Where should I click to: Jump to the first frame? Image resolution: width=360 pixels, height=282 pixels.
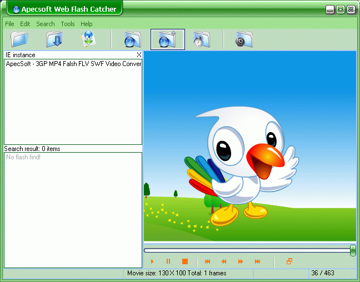pyautogui.click(x=207, y=261)
